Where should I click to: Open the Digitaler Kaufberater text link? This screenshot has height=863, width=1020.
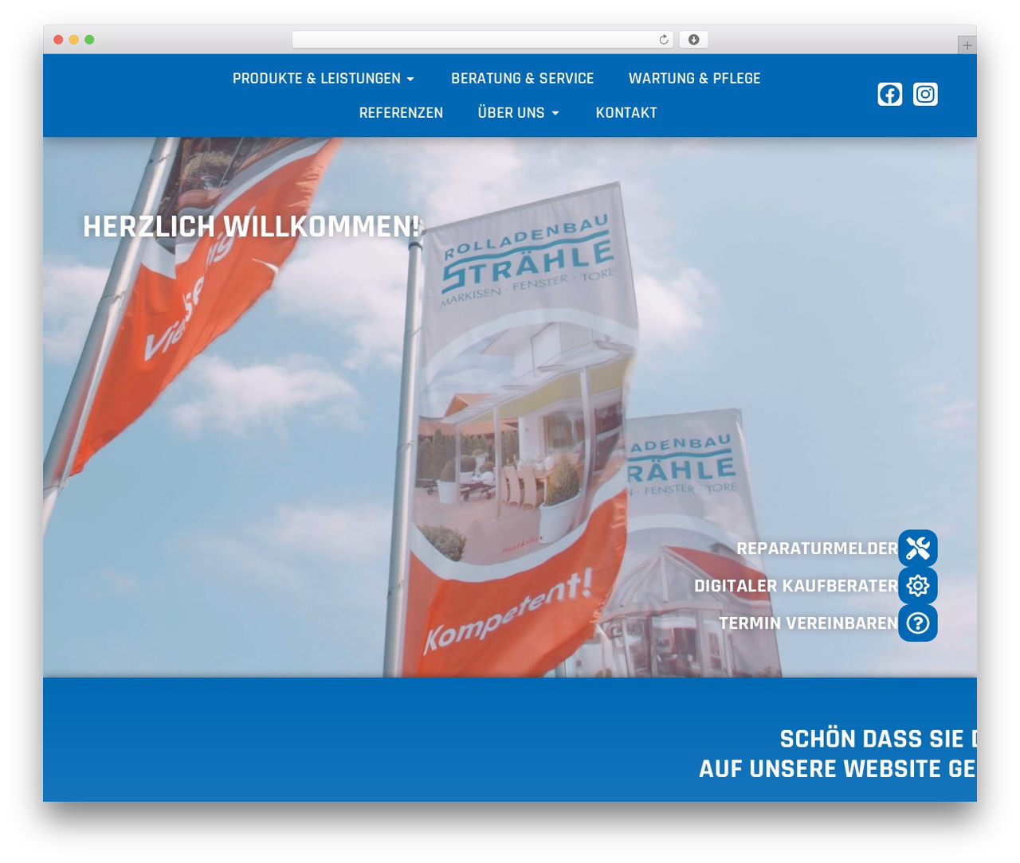(x=796, y=586)
